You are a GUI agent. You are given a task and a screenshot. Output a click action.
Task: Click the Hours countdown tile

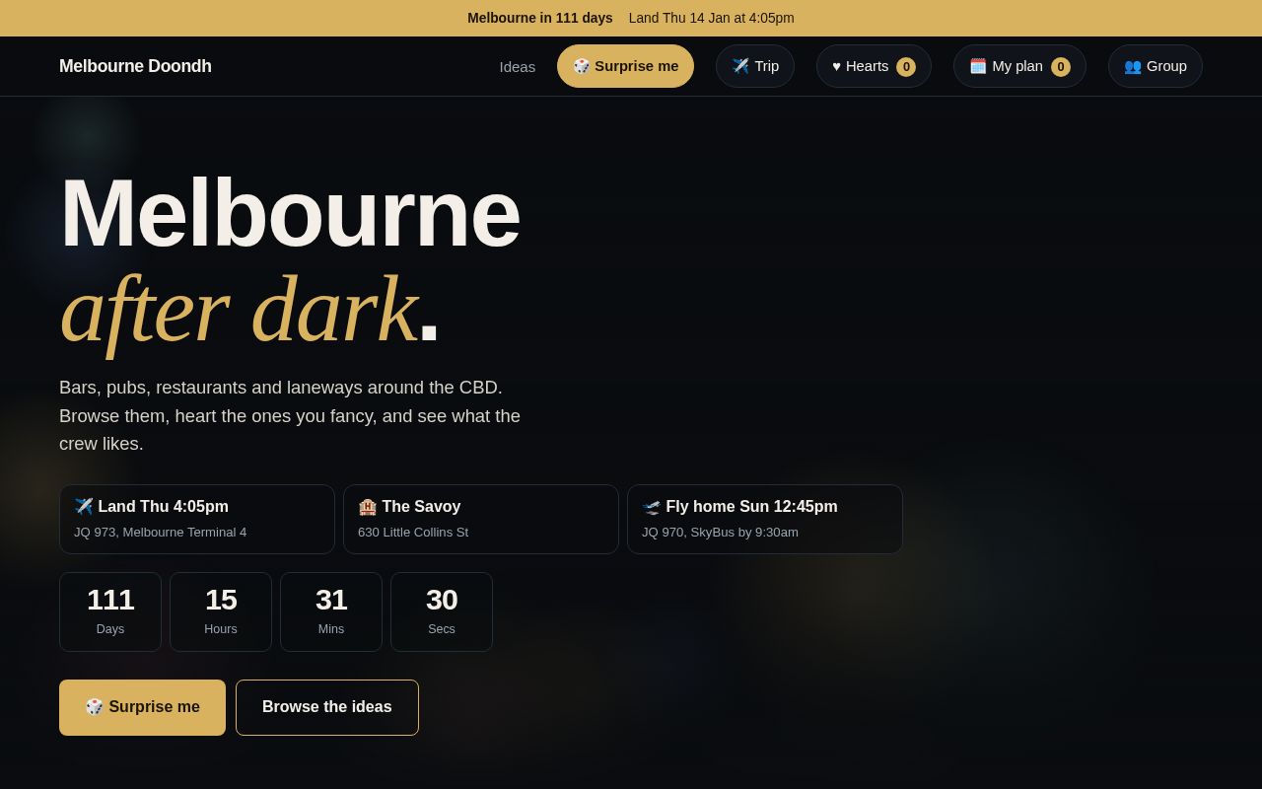221,611
